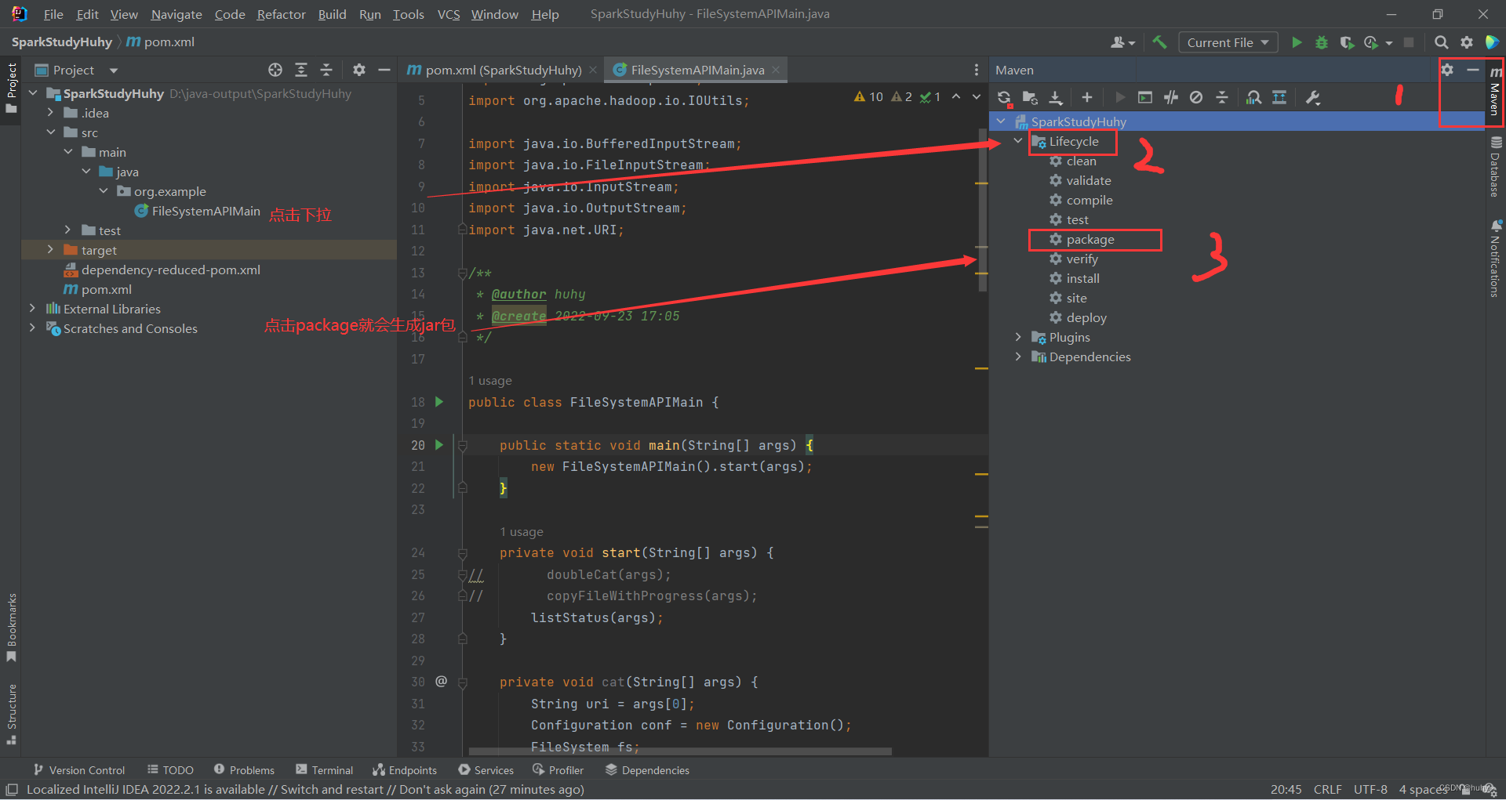Run the package lifecycle goal
The image size is (1506, 800).
pyautogui.click(x=1090, y=240)
